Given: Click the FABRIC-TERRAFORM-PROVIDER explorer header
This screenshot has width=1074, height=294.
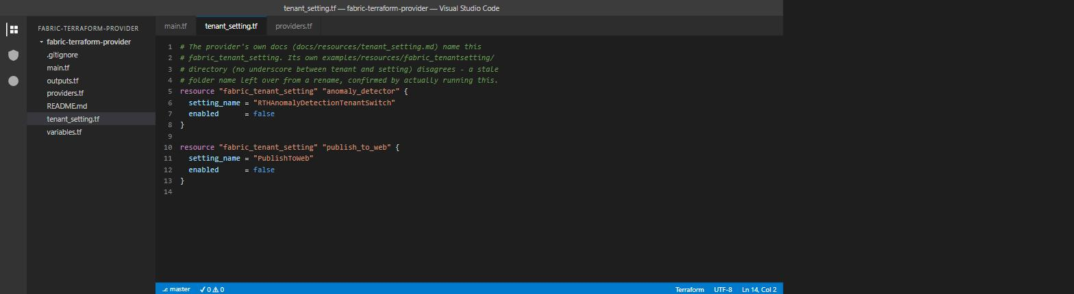Looking at the screenshot, I should click(88, 29).
